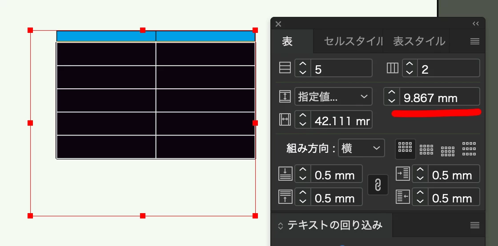Click the row height value stepper
The image size is (498, 246).
[392, 96]
